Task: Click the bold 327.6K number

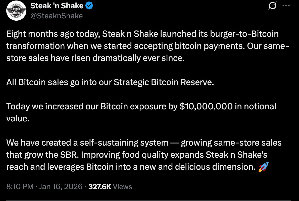Action: 99,186
